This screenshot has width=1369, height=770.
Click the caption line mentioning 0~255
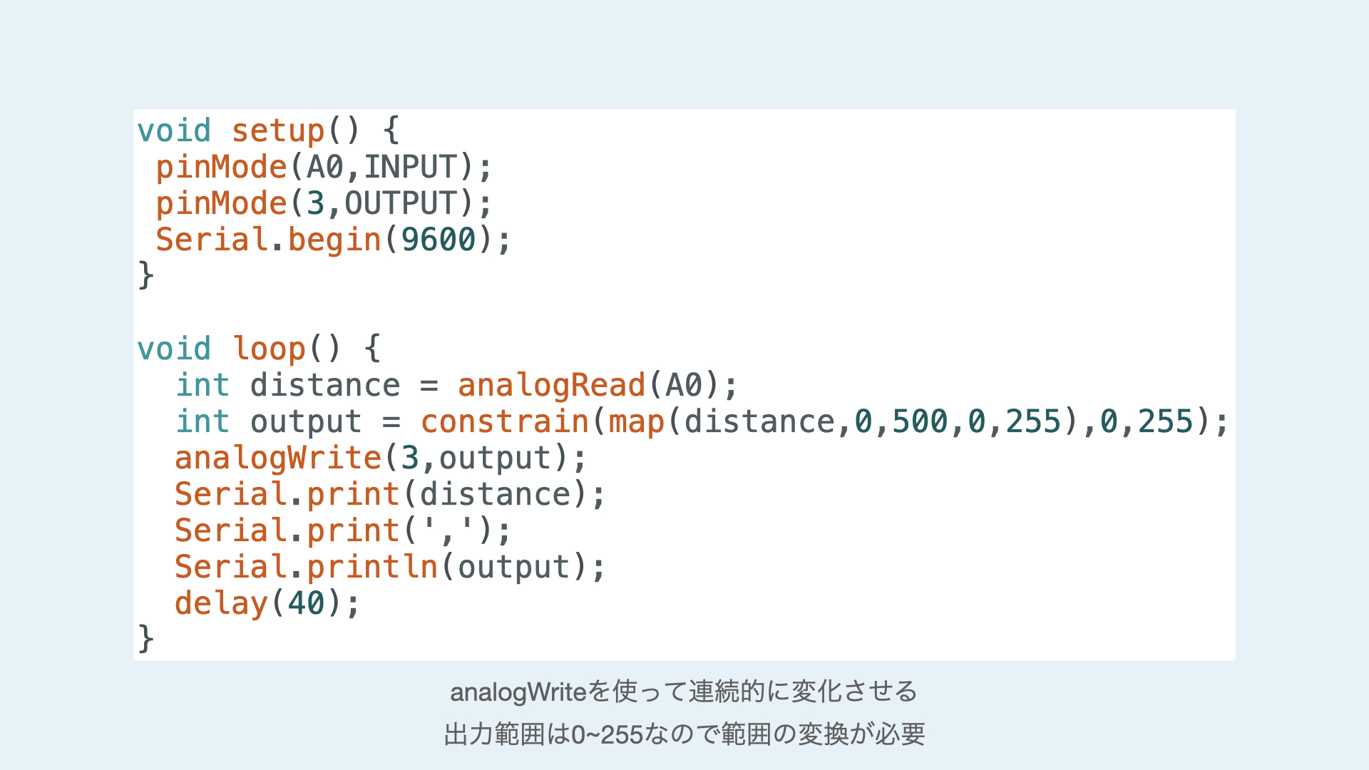point(683,734)
